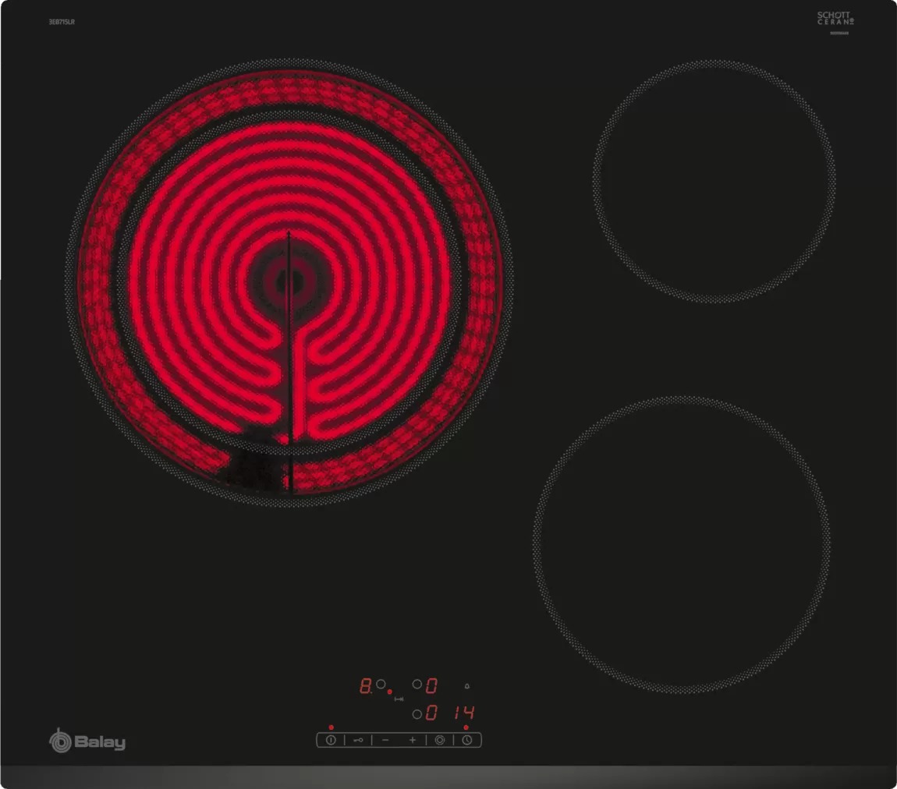This screenshot has height=789, width=897.
Task: Click the Balay brand logo
Action: pos(87,741)
